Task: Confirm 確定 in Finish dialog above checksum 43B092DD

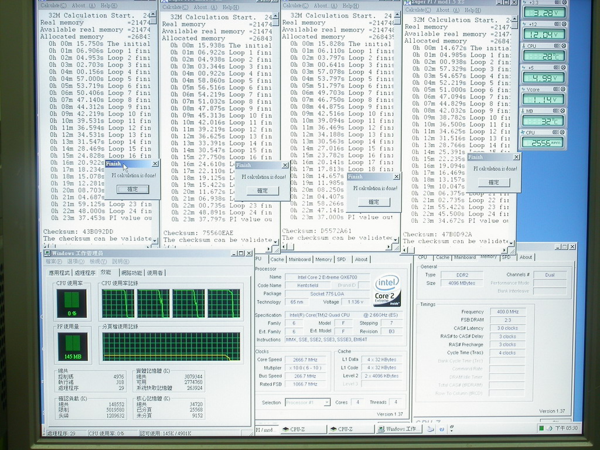Action: tap(133, 189)
